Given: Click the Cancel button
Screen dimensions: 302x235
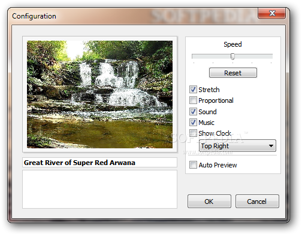Looking at the screenshot, I should point(257,202).
